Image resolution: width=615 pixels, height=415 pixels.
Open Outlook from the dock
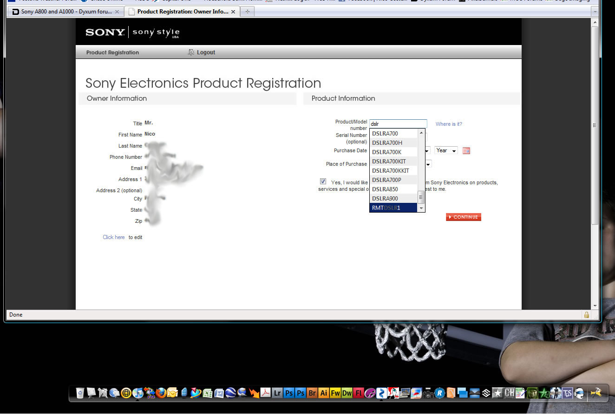[172, 393]
